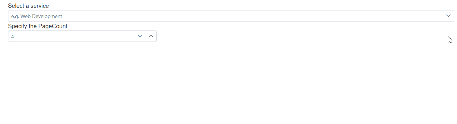Lower the page count by one
Screen dimensions: 457x124
coord(140,36)
